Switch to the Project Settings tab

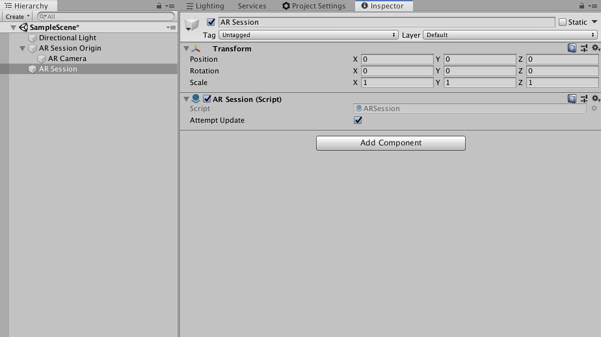coord(314,6)
